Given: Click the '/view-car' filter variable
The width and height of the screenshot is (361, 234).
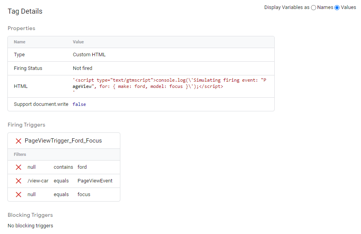Looking at the screenshot, I should (x=38, y=181).
